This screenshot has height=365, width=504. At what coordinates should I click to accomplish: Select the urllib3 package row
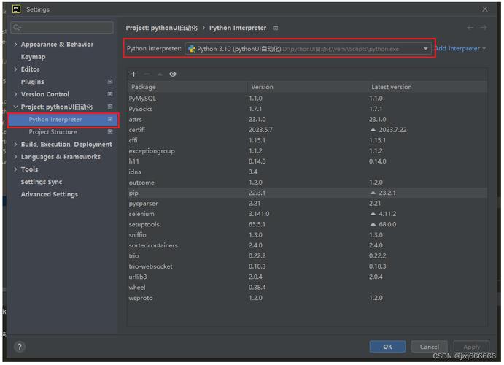pos(307,277)
